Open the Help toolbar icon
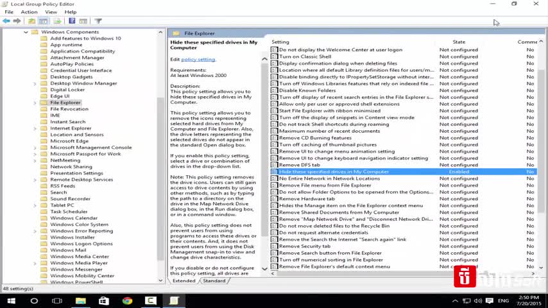The height and width of the screenshot is (308, 548). coord(72,21)
